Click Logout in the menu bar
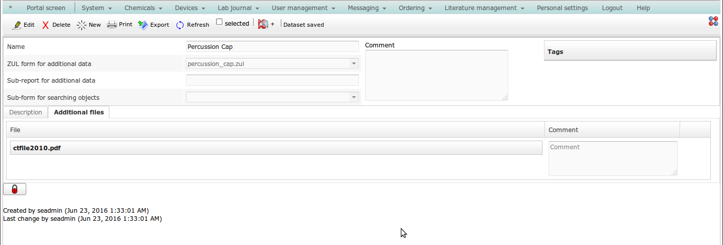Viewport: 723px width, 245px height. [x=612, y=8]
